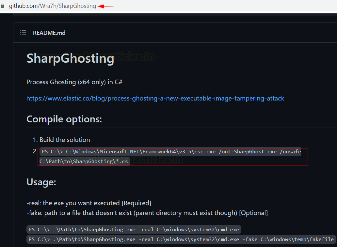Image resolution: width=337 pixels, height=247 pixels.
Task: Click the README.md file title
Action: [x=49, y=33]
